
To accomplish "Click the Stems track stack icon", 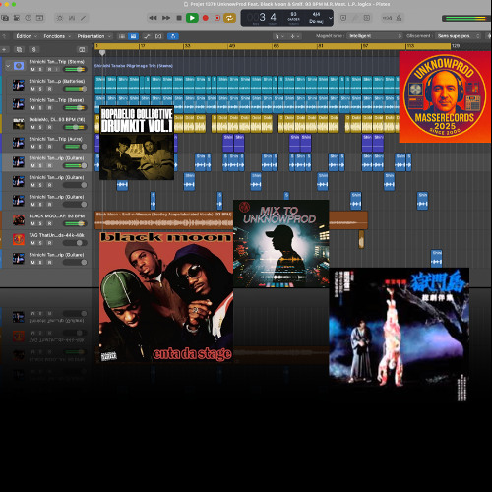I will pos(19,66).
